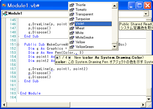153x109 pixels.
Task: Open the dropdown arrow at the right of the Module1 bar
Action: pyautogui.click(x=146, y=14)
